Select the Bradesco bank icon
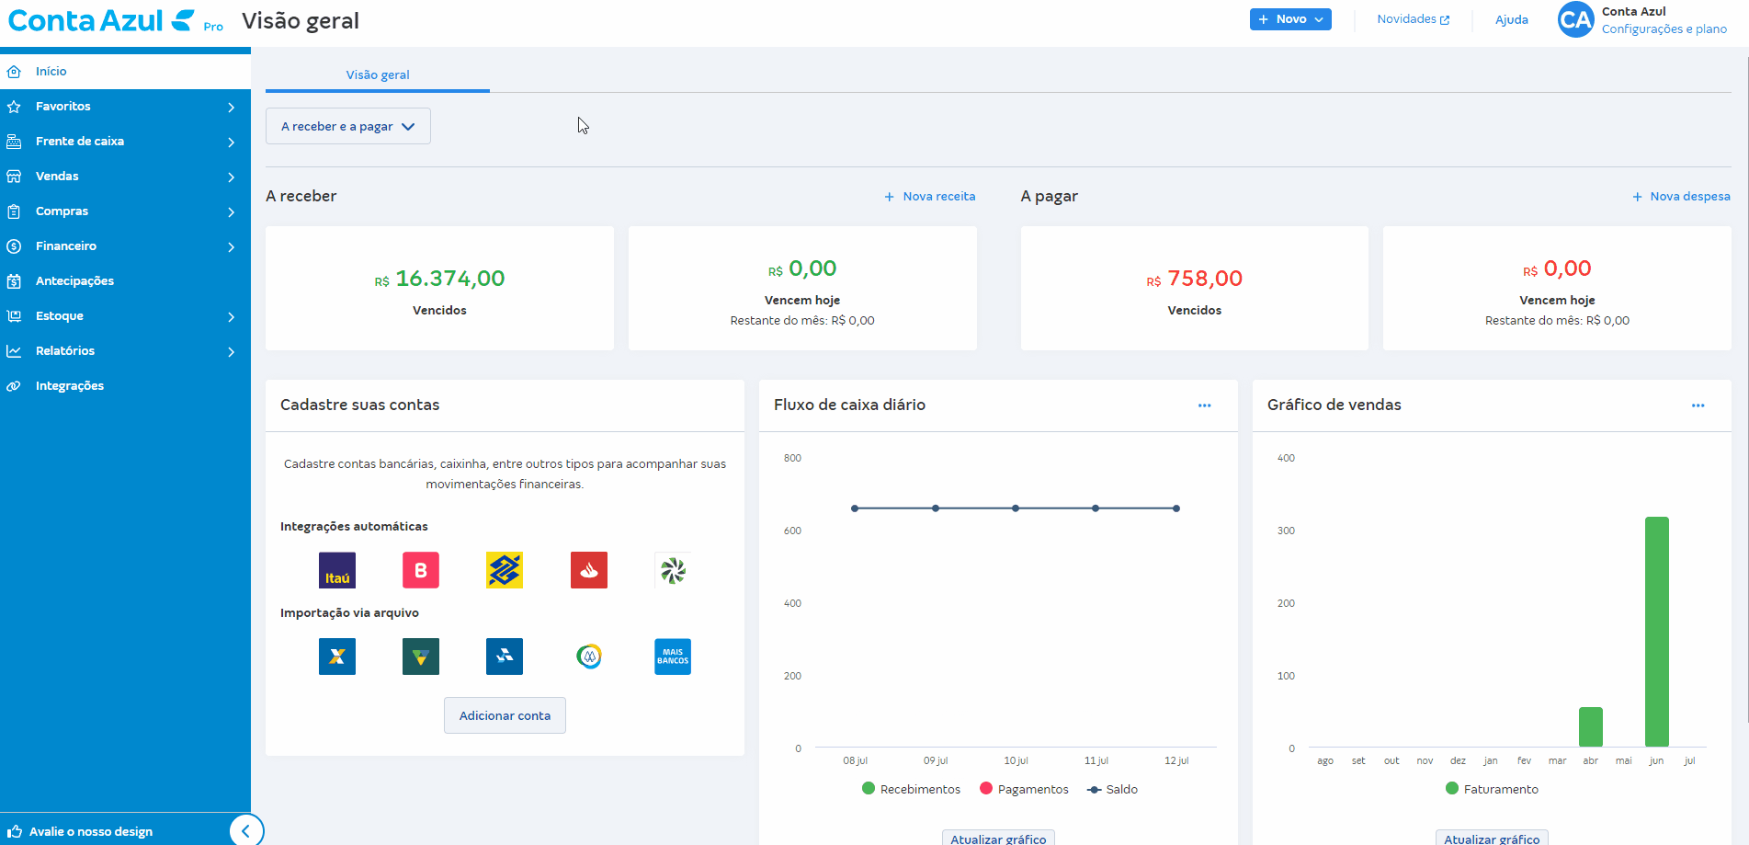This screenshot has width=1749, height=845. pyautogui.click(x=421, y=570)
